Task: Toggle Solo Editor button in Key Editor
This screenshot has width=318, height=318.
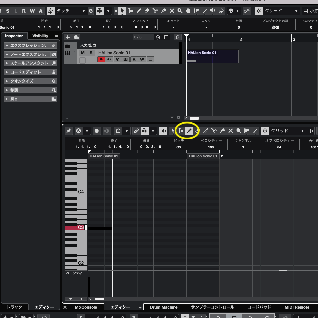Action: pos(79,131)
